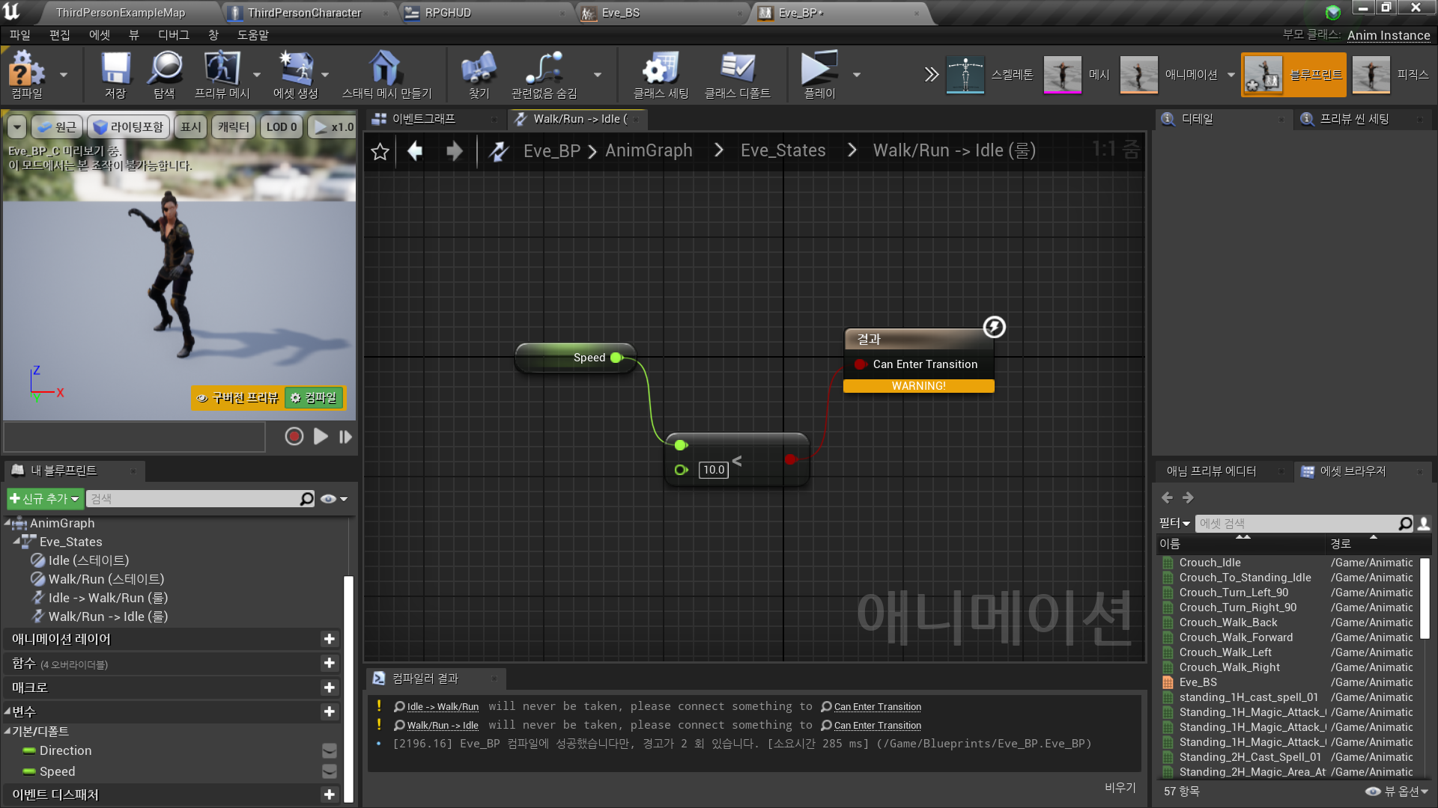Click the favorite star icon in graph breadcrumb

(380, 152)
